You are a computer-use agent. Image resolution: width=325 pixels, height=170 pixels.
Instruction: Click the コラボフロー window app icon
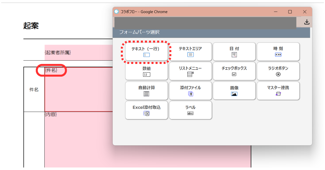(117, 12)
